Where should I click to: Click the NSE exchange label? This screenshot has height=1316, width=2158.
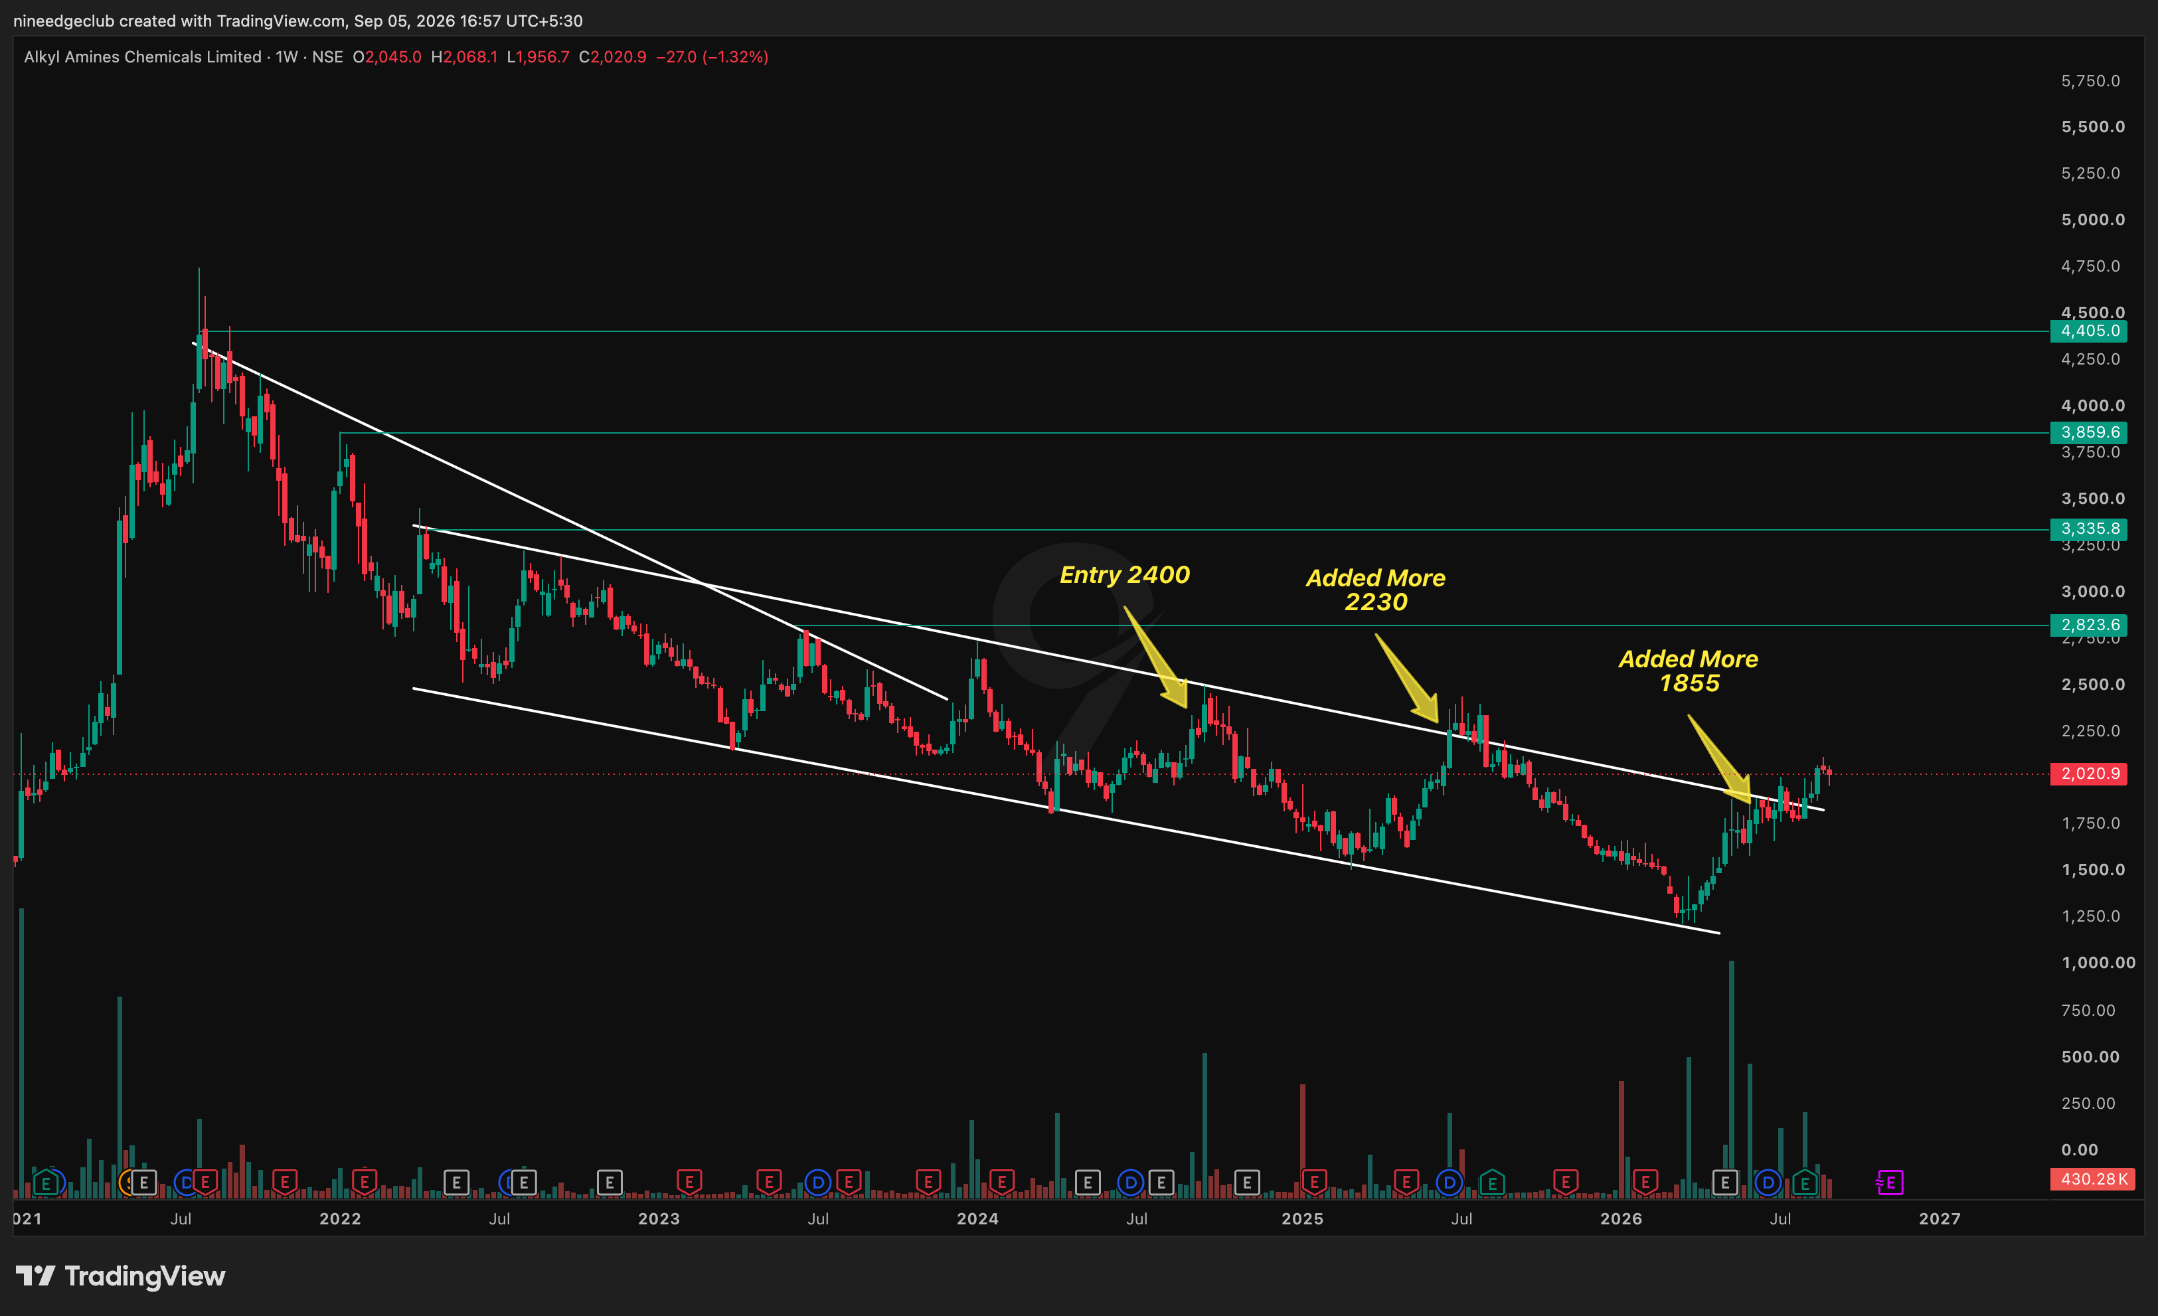(x=327, y=57)
